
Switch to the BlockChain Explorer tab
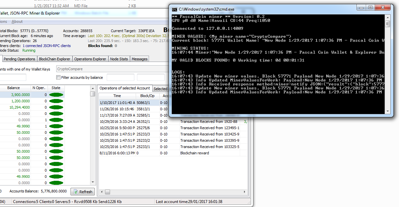pyautogui.click(x=55, y=59)
